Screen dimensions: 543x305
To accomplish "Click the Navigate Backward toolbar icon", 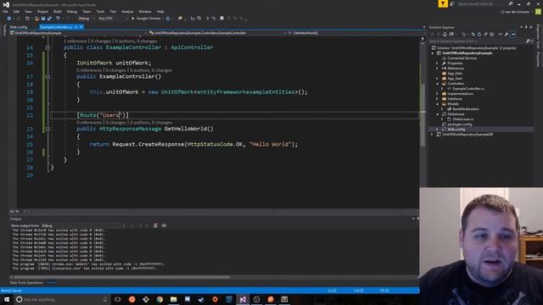I will (x=9, y=19).
